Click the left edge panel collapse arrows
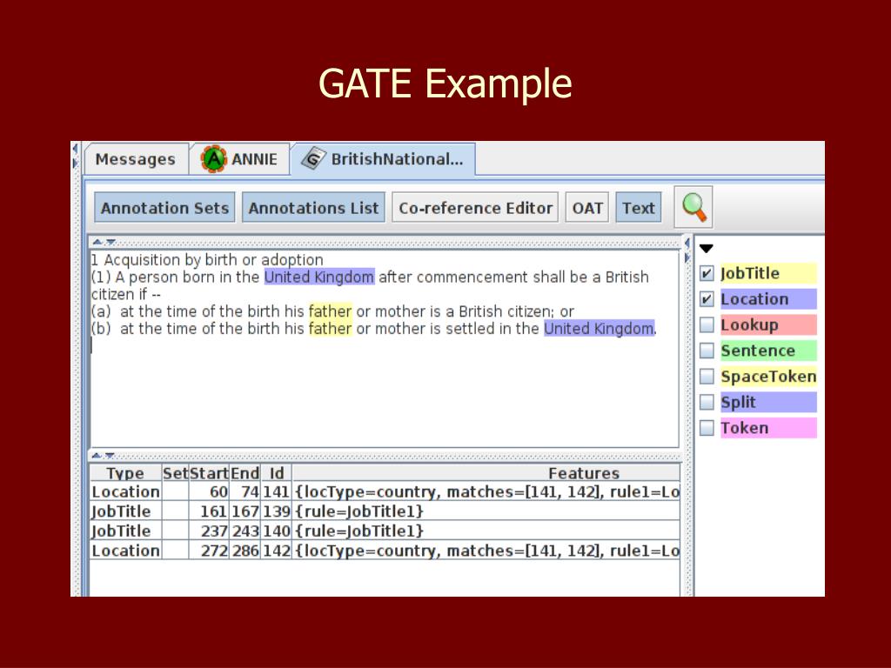 75,157
